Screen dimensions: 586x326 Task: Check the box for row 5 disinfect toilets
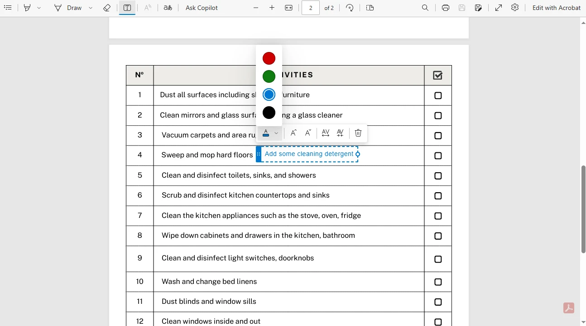tap(438, 176)
